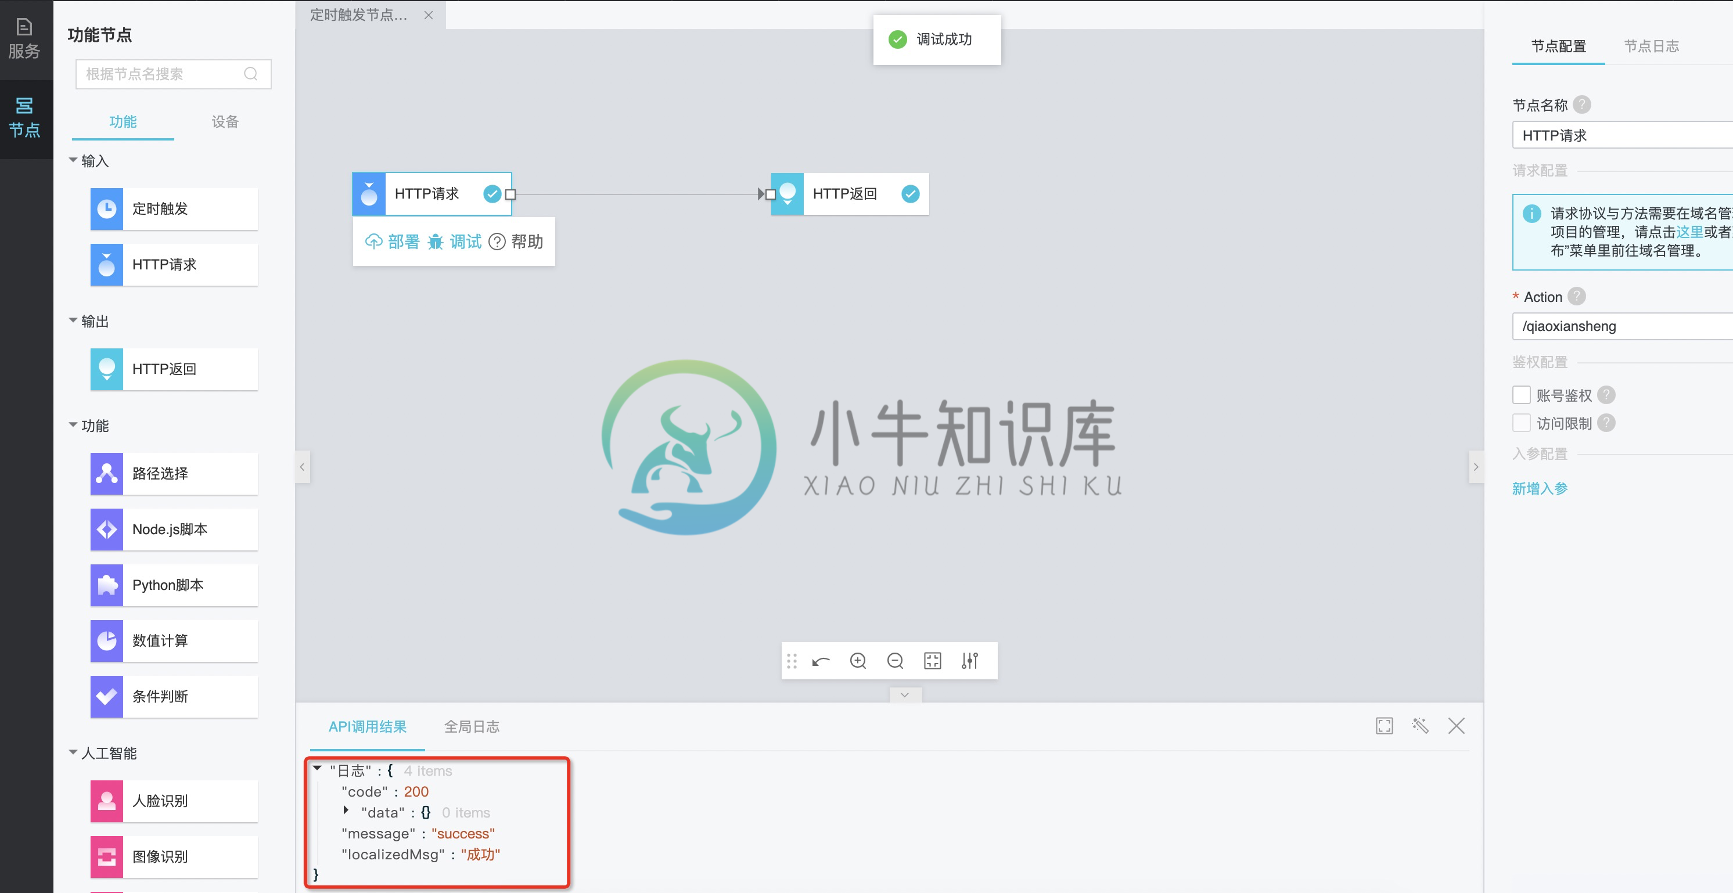
Task: Select the HTTP返回 node in palette
Action: [174, 369]
